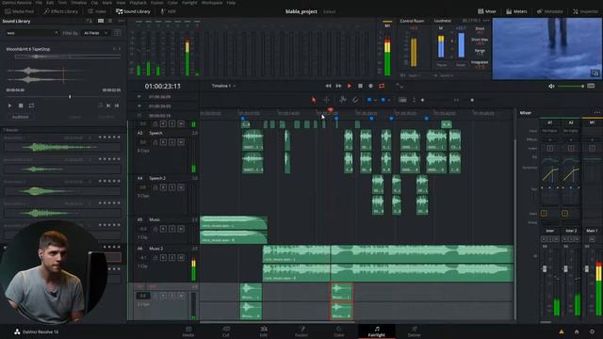Toggle the Meters panel button

[516, 11]
